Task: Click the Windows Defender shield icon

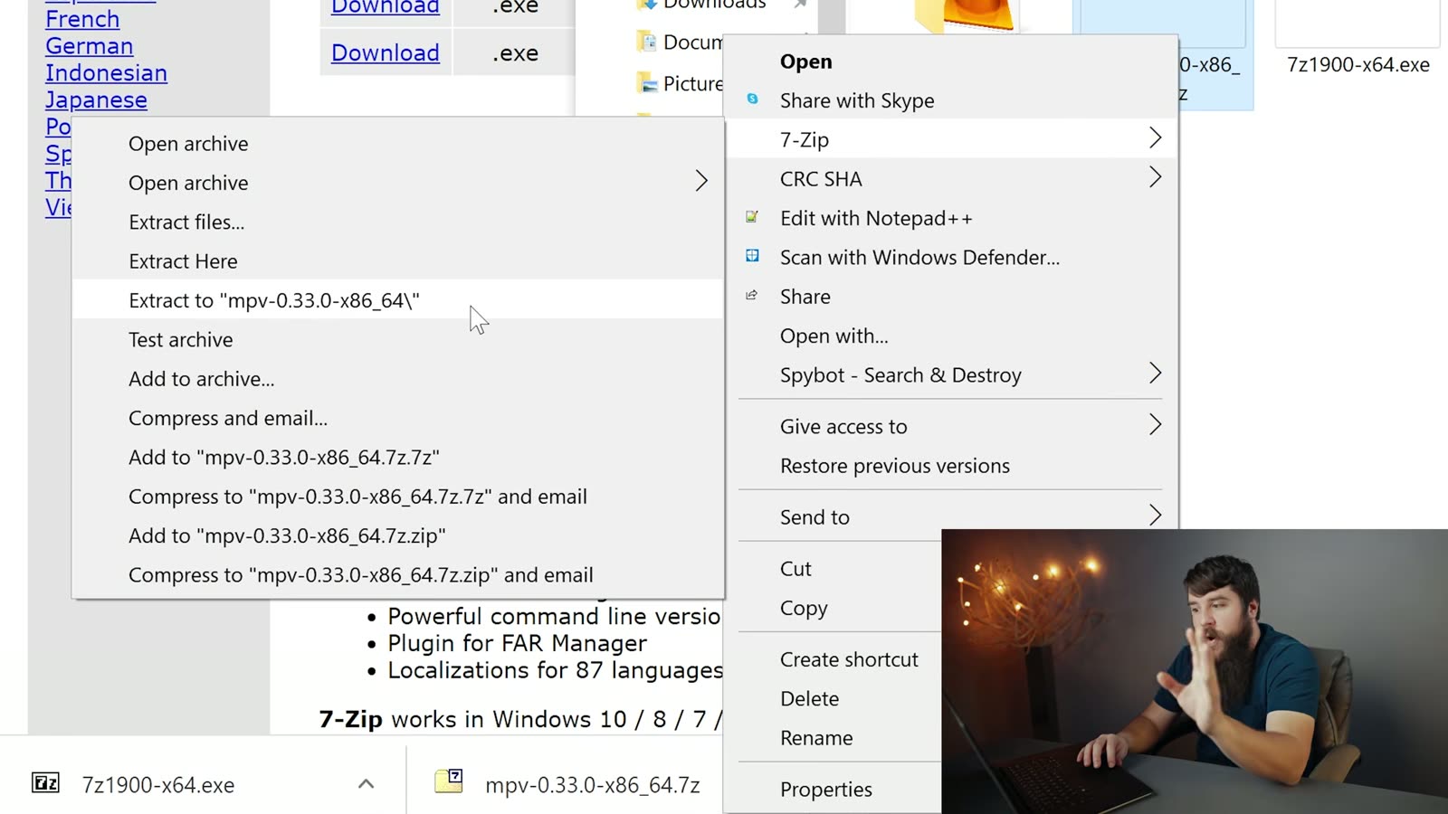Action: tap(752, 256)
